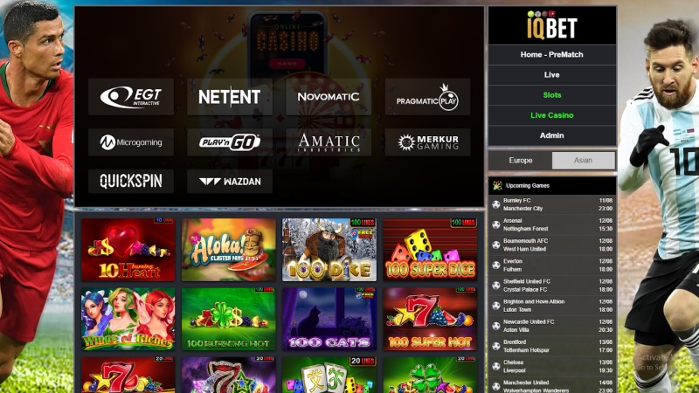This screenshot has width=699, height=393.
Task: Open the Amatic Industries provider logo
Action: [x=329, y=142]
